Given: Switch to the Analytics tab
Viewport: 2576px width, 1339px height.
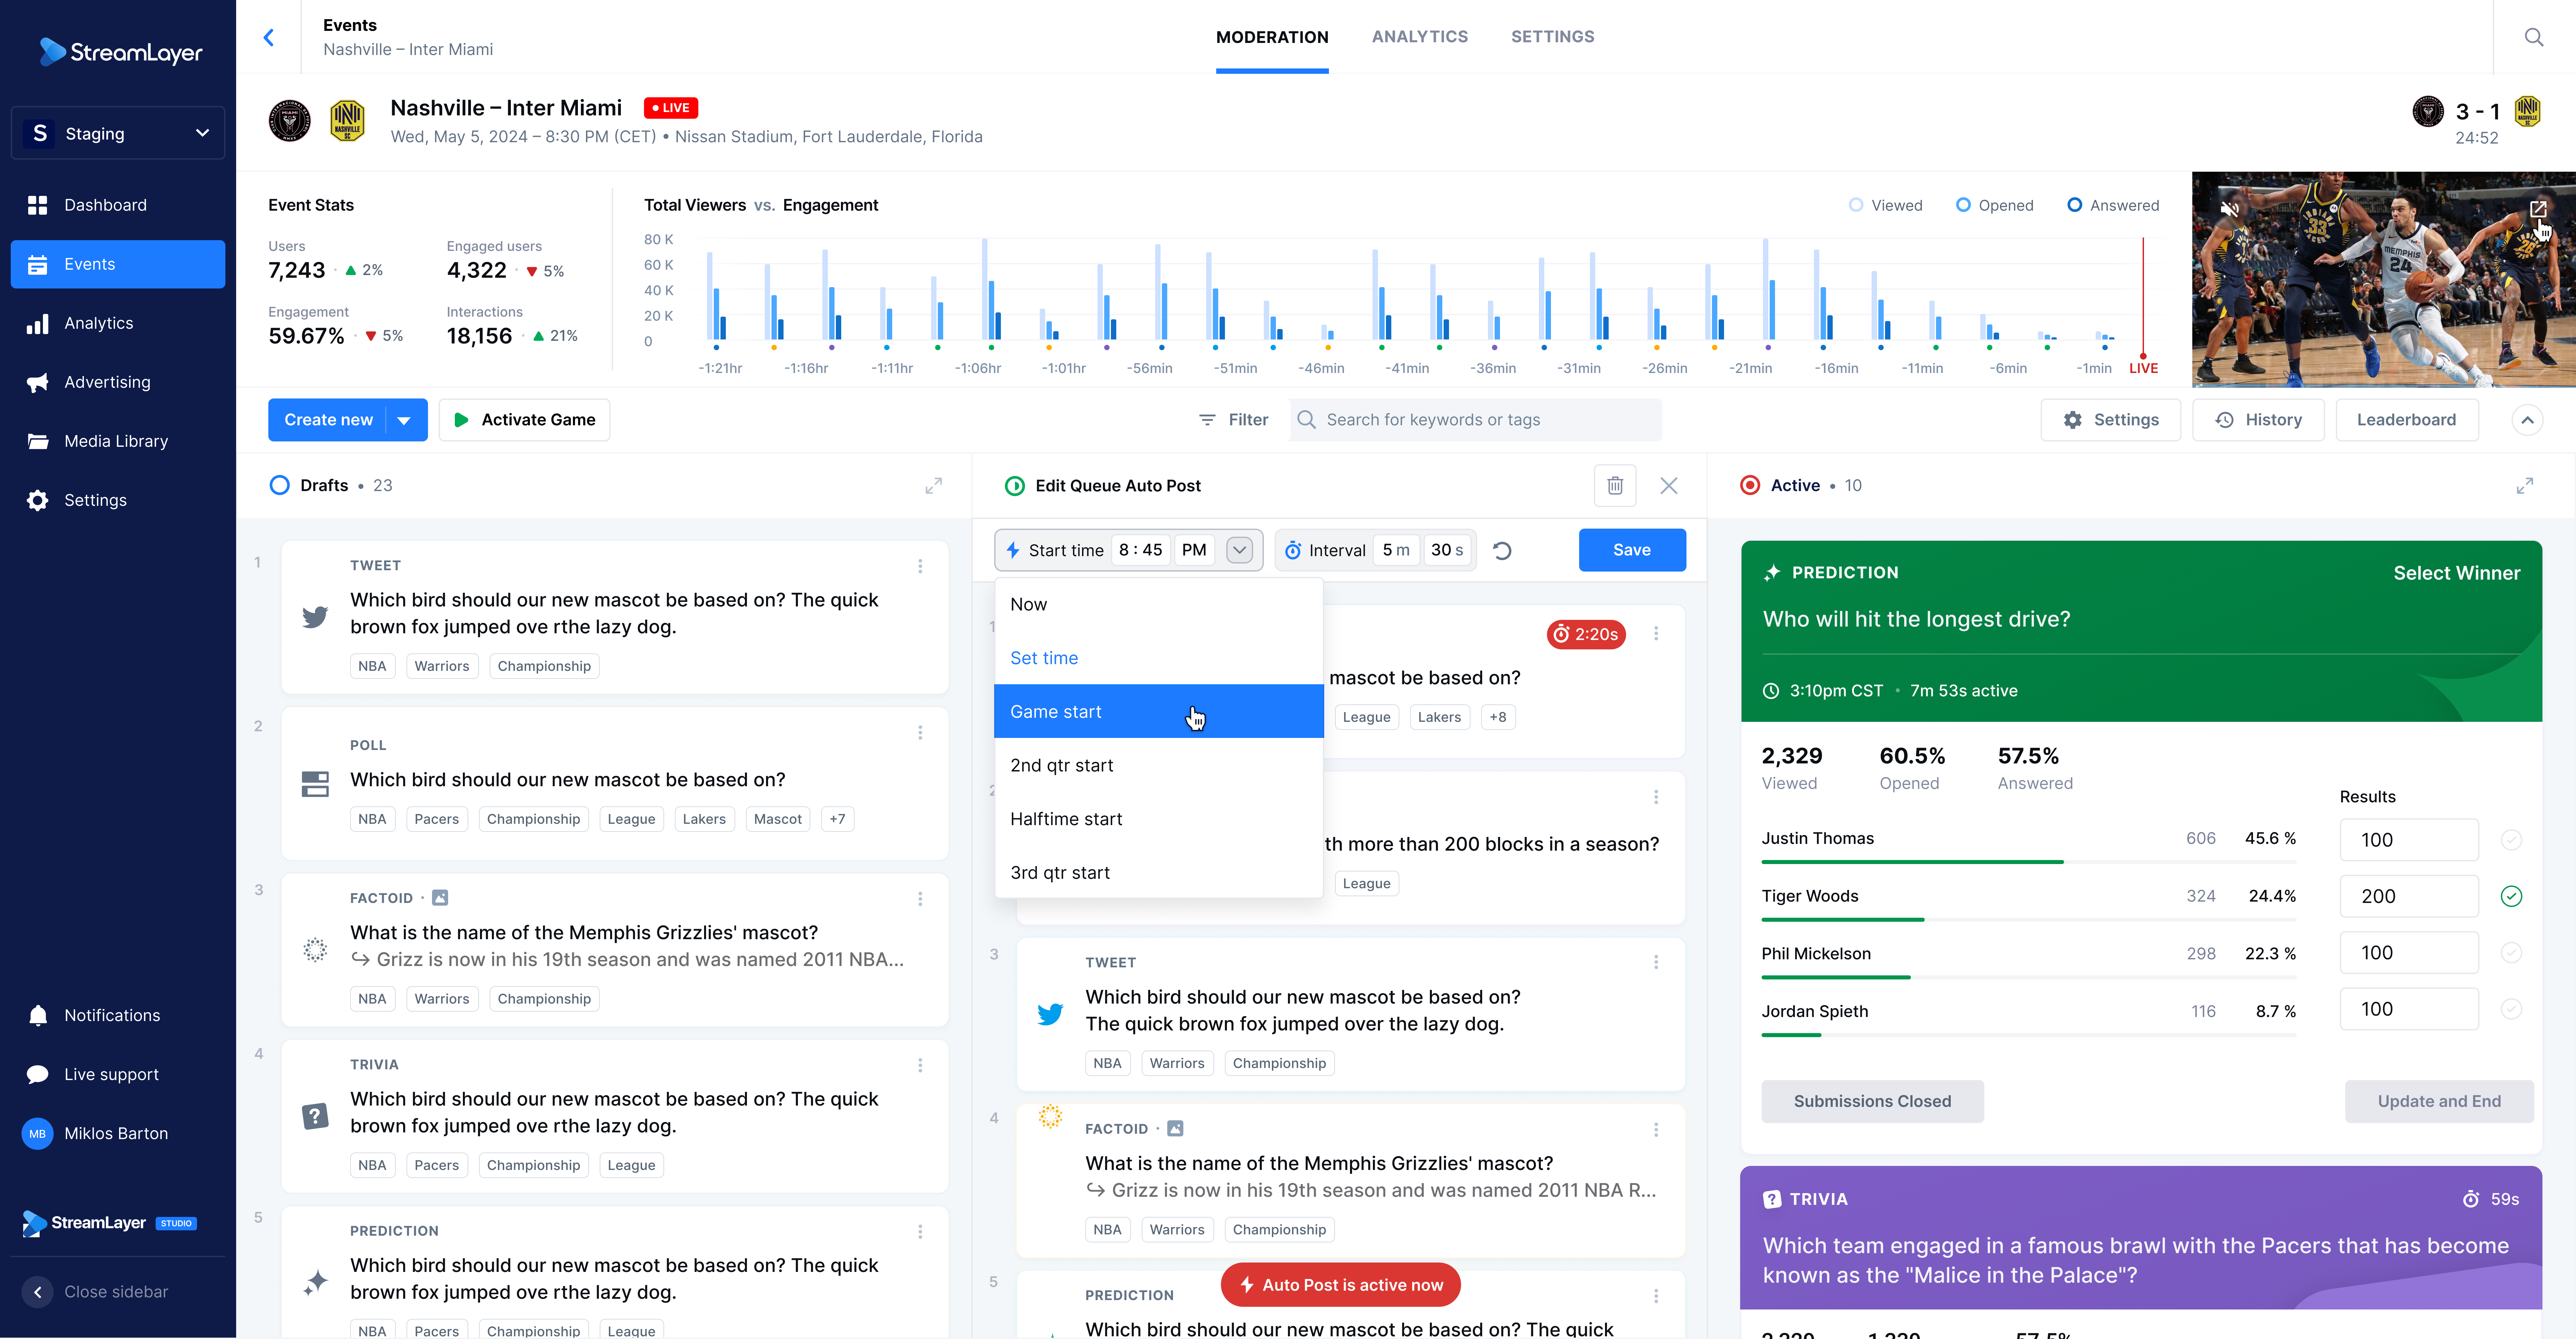Looking at the screenshot, I should [1419, 37].
